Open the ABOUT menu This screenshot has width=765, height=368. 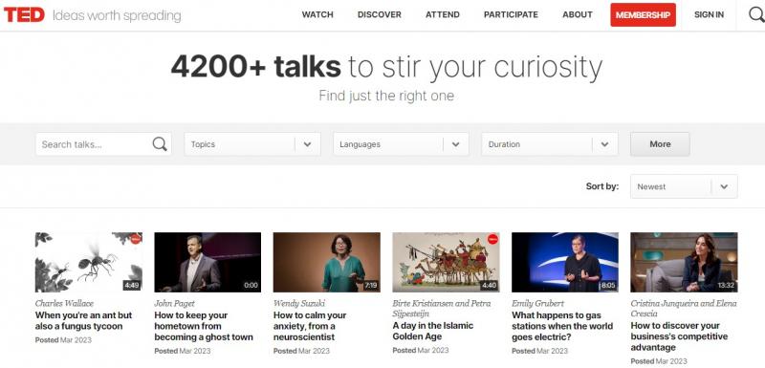(578, 14)
